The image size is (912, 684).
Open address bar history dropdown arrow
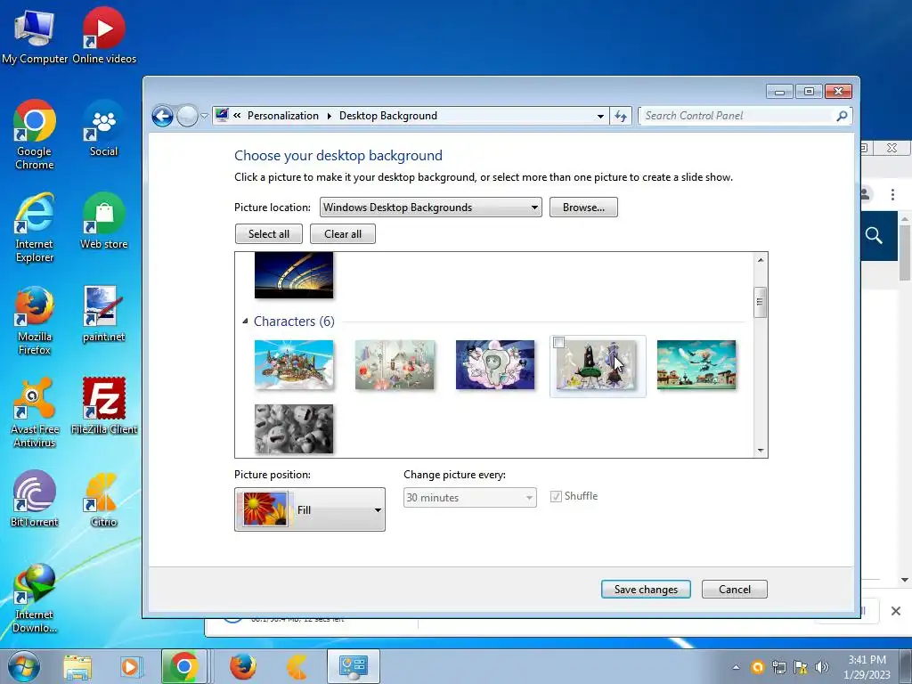point(600,116)
